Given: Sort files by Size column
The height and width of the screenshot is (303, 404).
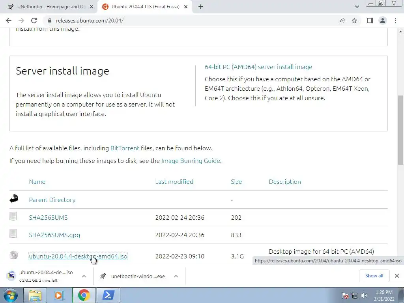Looking at the screenshot, I should click(236, 181).
